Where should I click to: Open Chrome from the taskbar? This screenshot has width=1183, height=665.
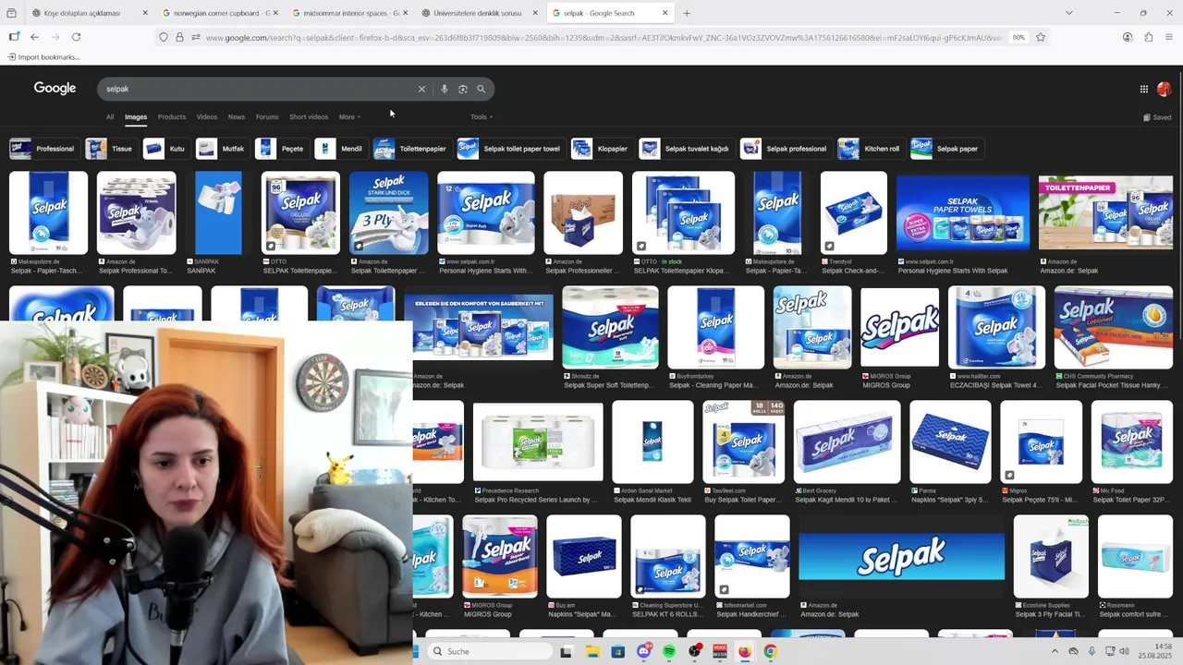(770, 651)
